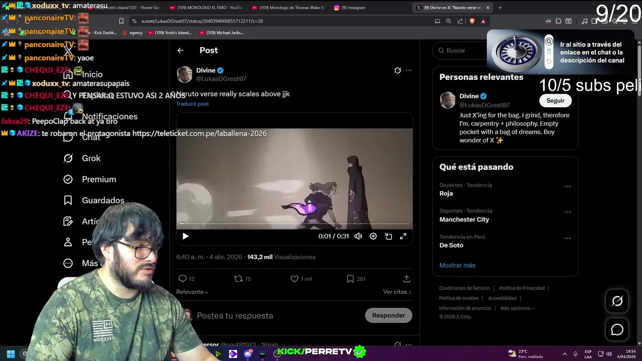The width and height of the screenshot is (642, 361).
Task: Click address bar share icon
Action: (460, 21)
